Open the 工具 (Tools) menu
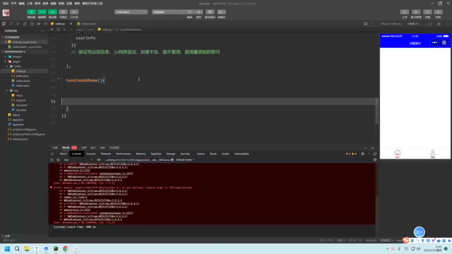Screen dimensions: 452x254 click(x=29, y=4)
